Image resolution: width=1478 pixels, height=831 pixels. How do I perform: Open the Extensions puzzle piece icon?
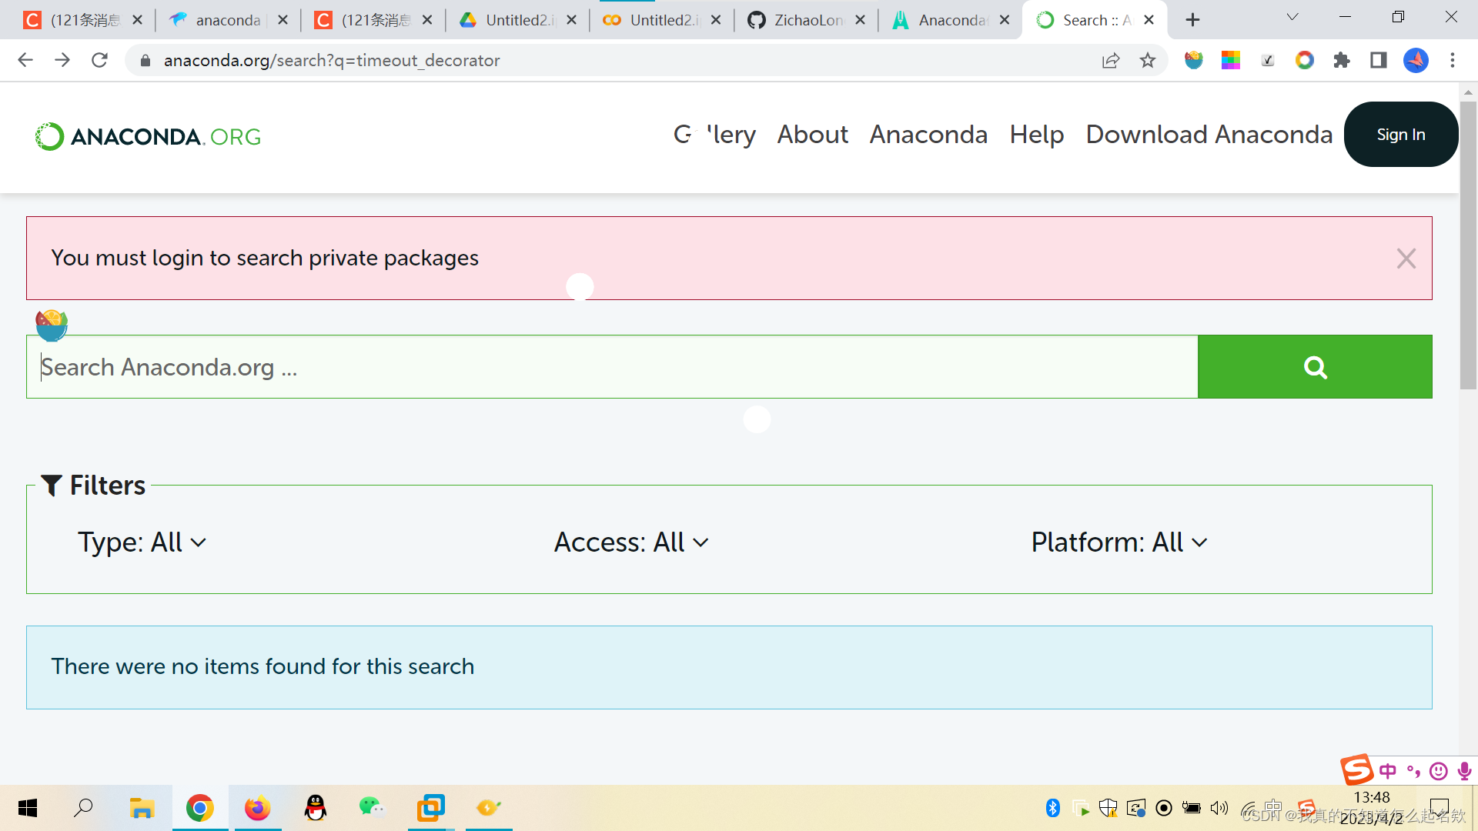(x=1341, y=60)
